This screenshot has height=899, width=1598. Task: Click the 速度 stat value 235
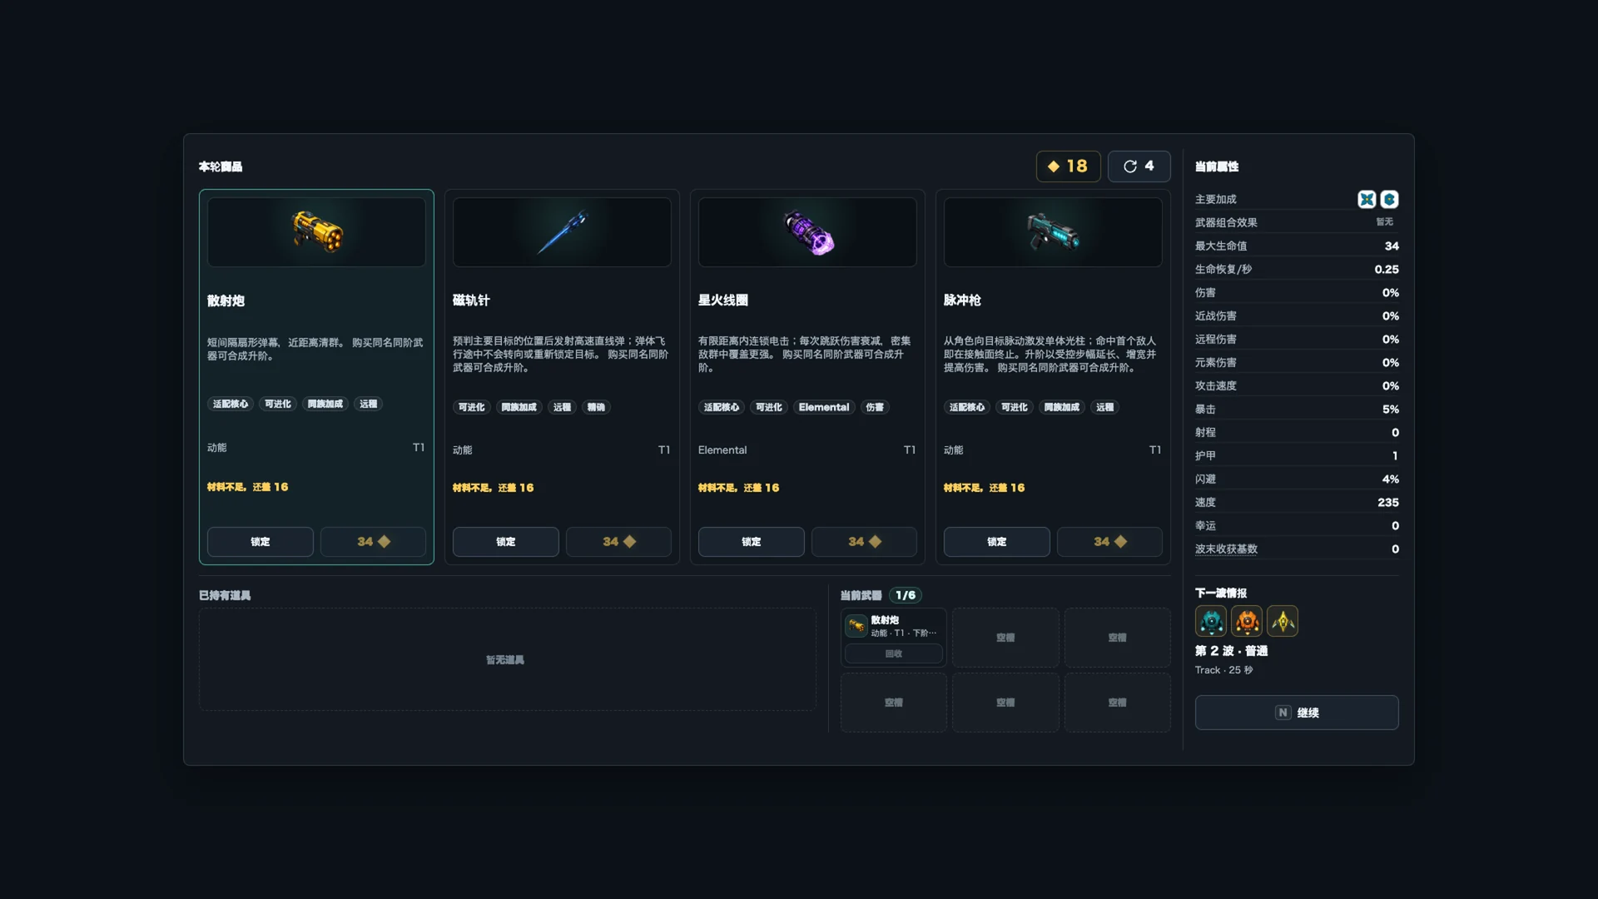1388,503
